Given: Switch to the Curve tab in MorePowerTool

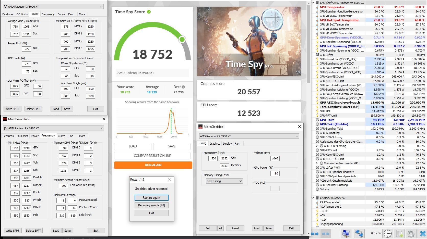Looking at the screenshot, I should [61, 136].
